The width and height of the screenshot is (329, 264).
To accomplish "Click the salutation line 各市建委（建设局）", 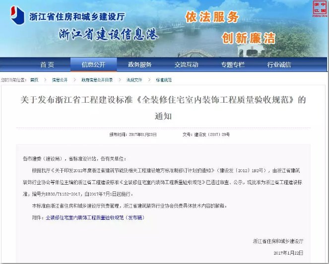I will (x=74, y=159).
